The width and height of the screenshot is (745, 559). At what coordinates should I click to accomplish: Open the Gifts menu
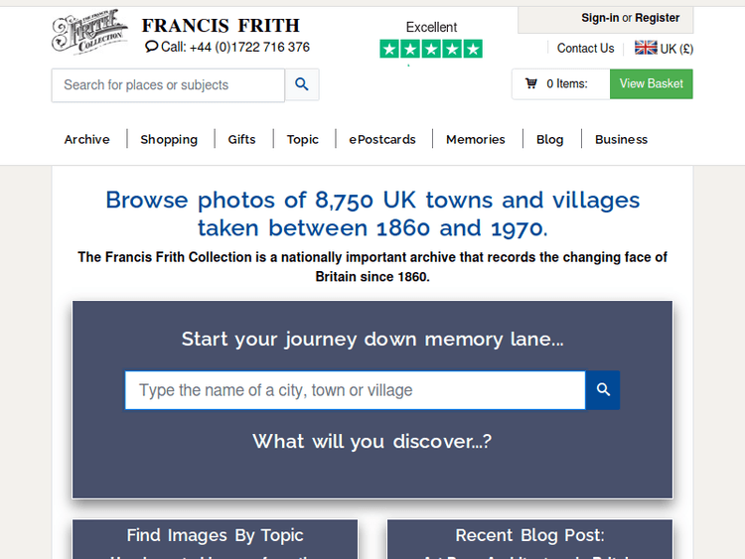point(241,139)
